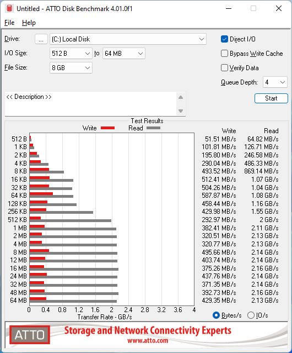This screenshot has width=292, height=353.
Task: Click the 128 KB row label in chart
Action: click(x=17, y=203)
